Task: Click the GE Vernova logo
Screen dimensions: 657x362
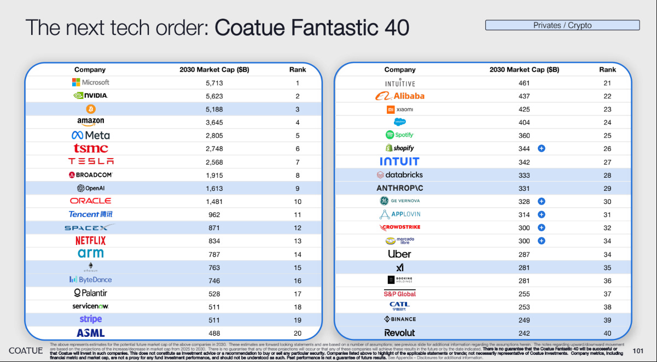Action: (x=399, y=201)
